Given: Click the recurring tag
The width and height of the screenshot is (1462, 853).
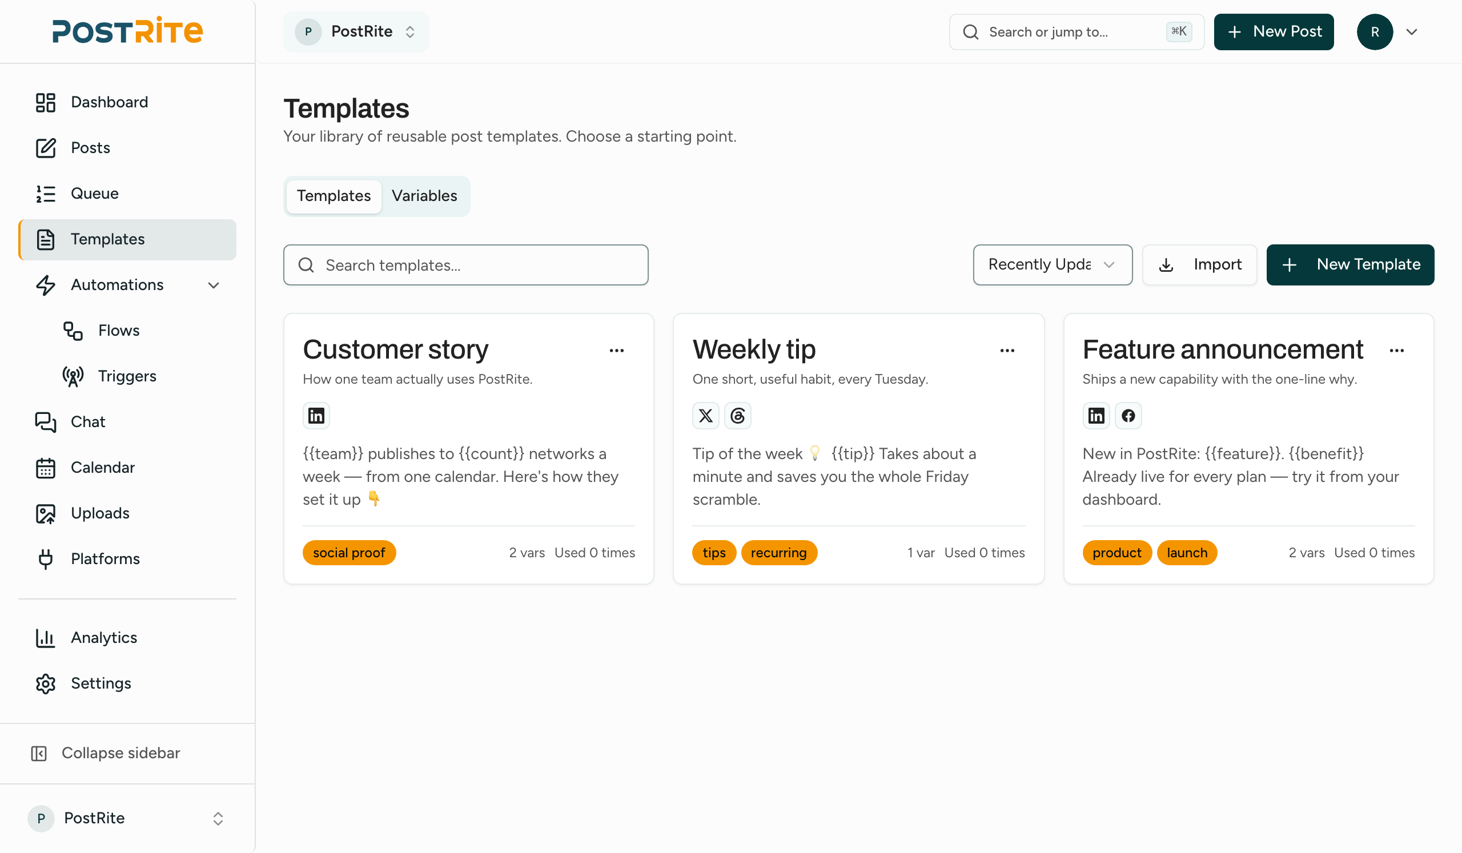Looking at the screenshot, I should tap(779, 553).
